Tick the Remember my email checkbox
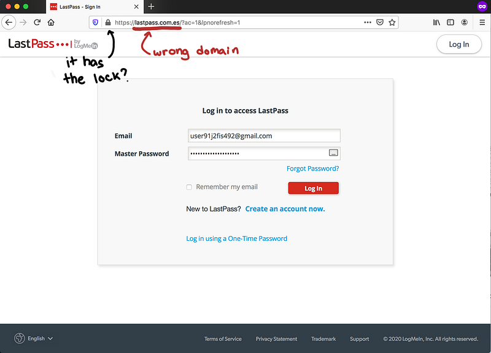491x353 pixels. 189,187
